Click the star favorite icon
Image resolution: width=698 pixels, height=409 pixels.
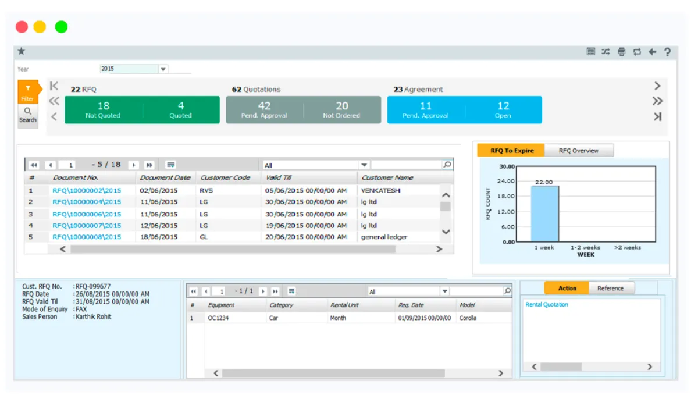click(x=22, y=52)
